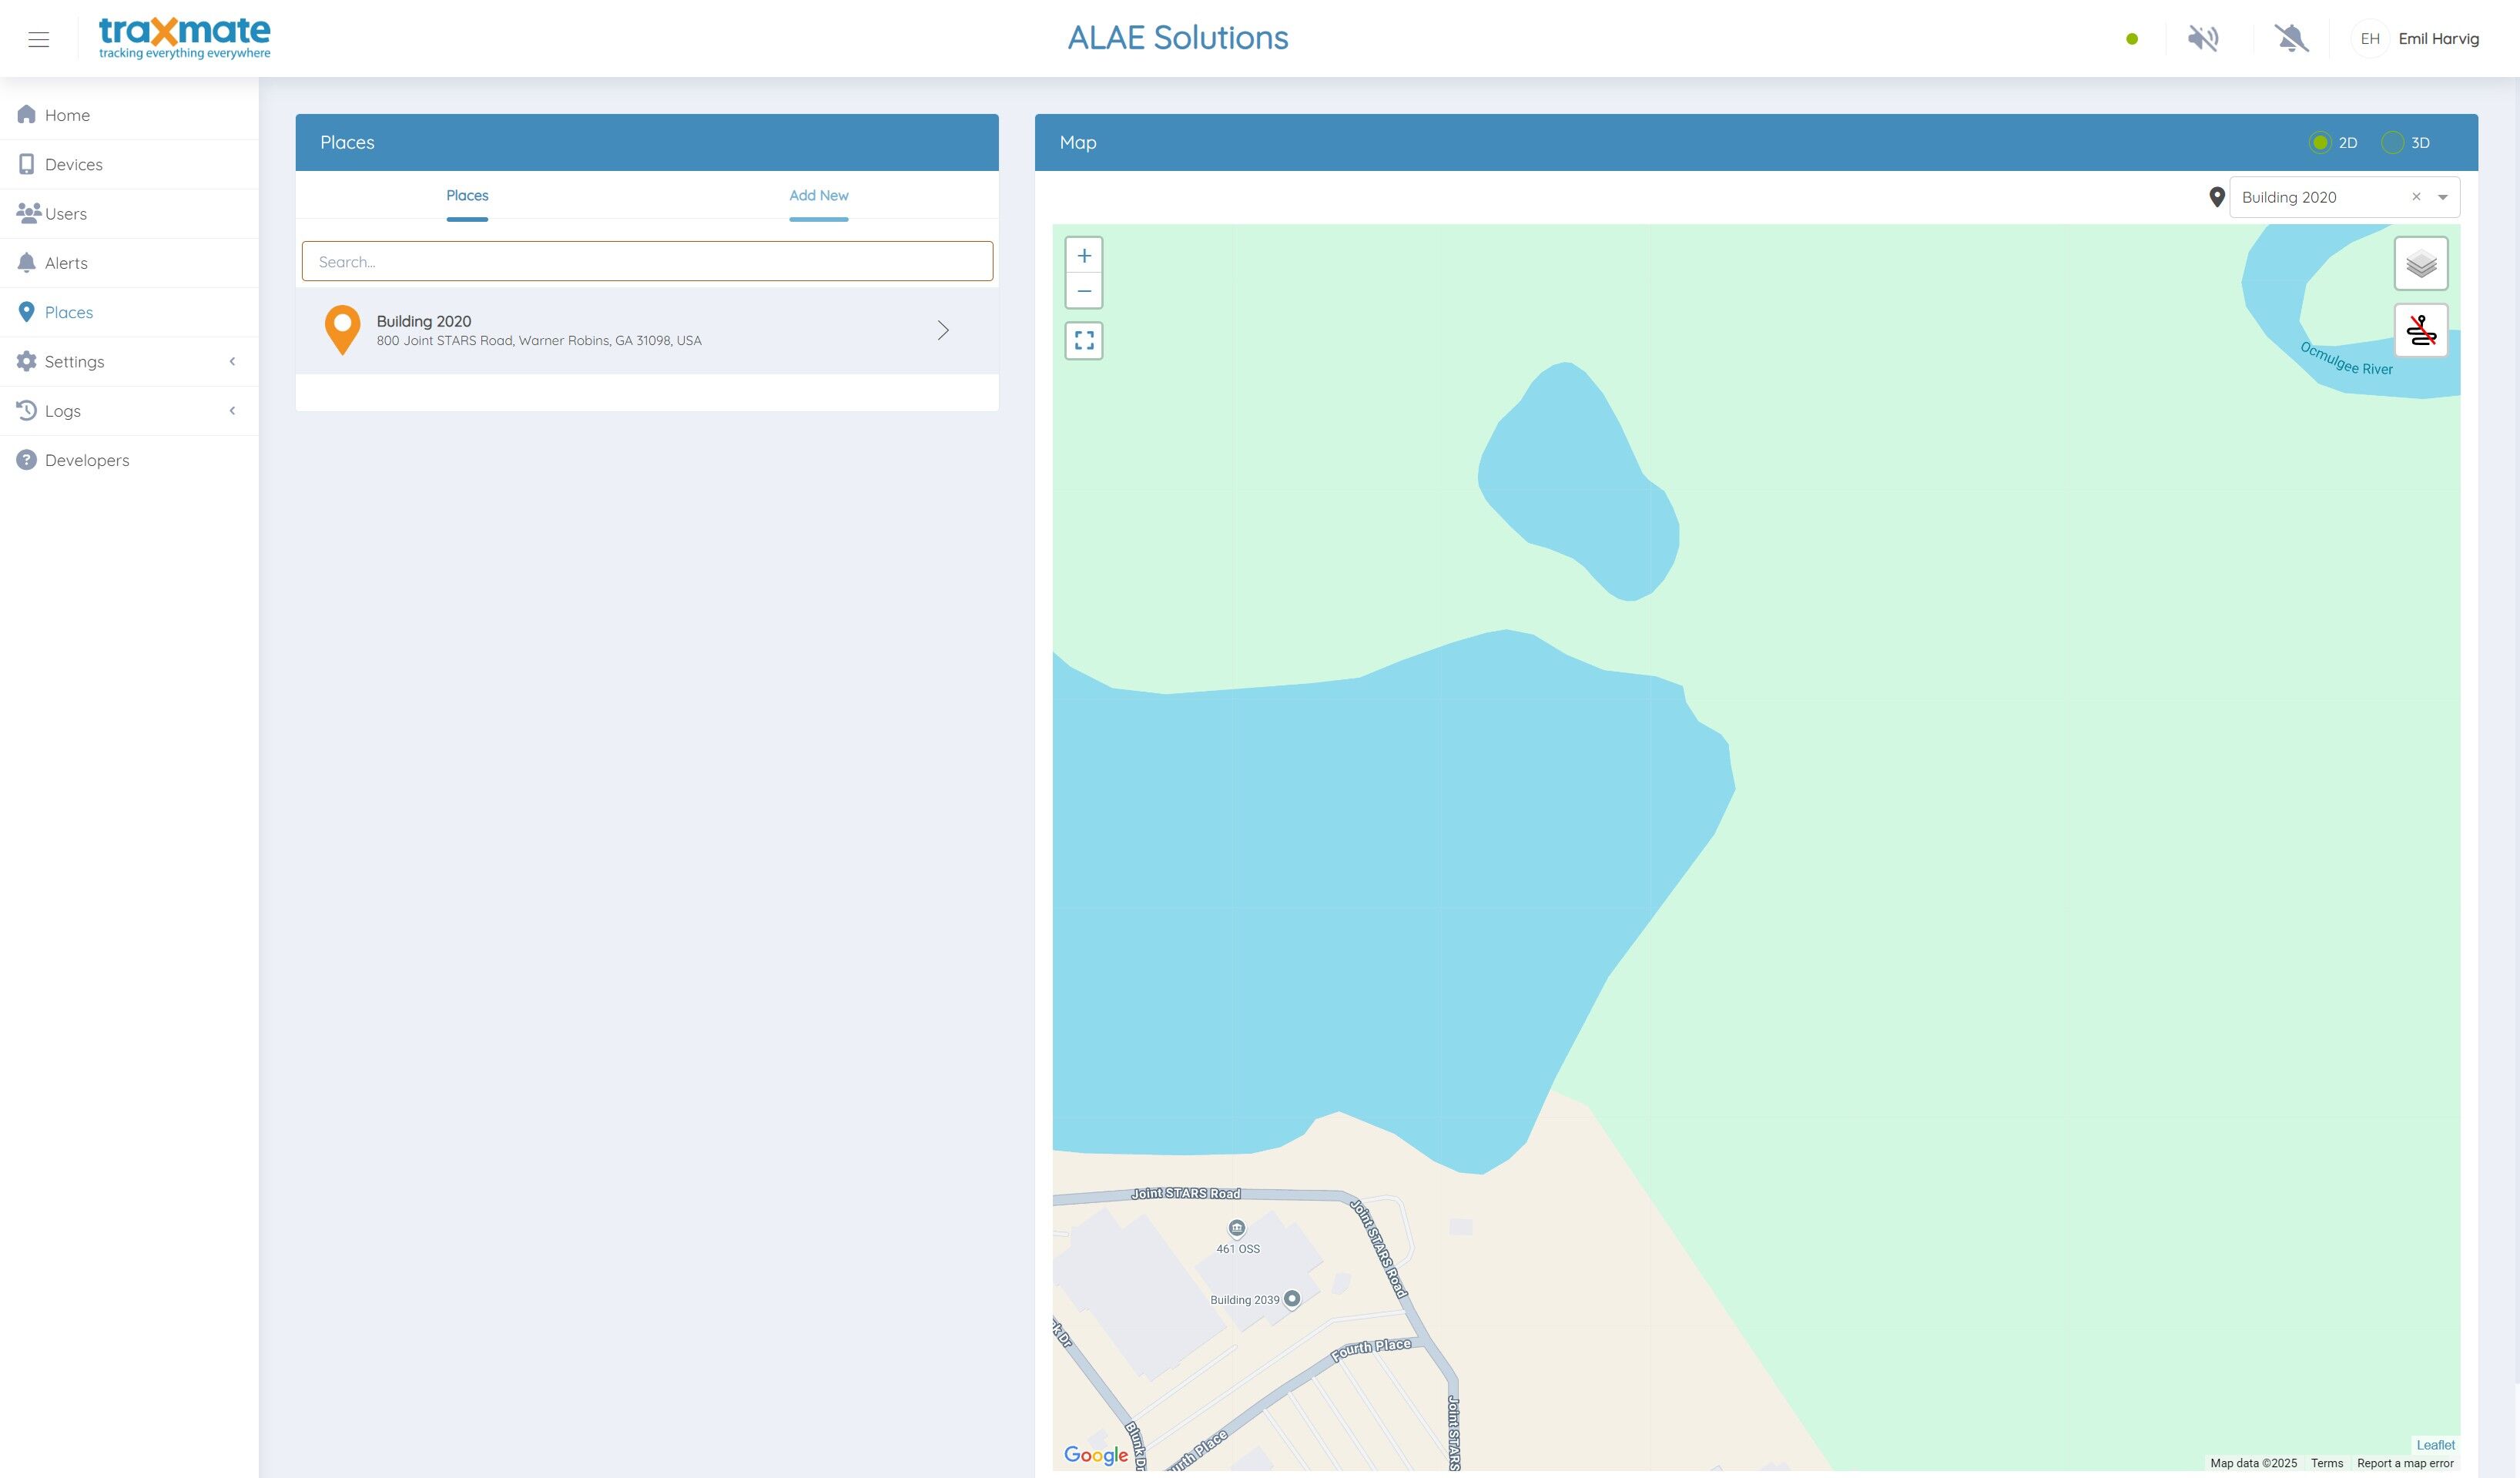Zoom out on the map
The height and width of the screenshot is (1478, 2520).
[x=1084, y=291]
